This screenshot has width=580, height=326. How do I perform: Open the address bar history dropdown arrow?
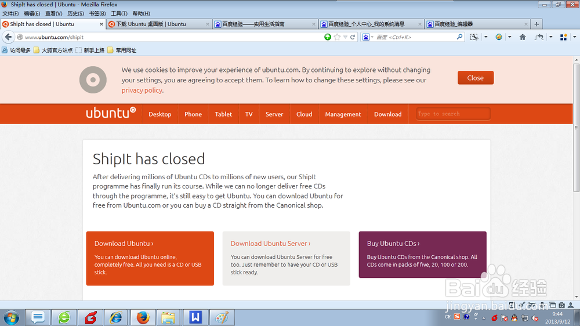click(345, 37)
